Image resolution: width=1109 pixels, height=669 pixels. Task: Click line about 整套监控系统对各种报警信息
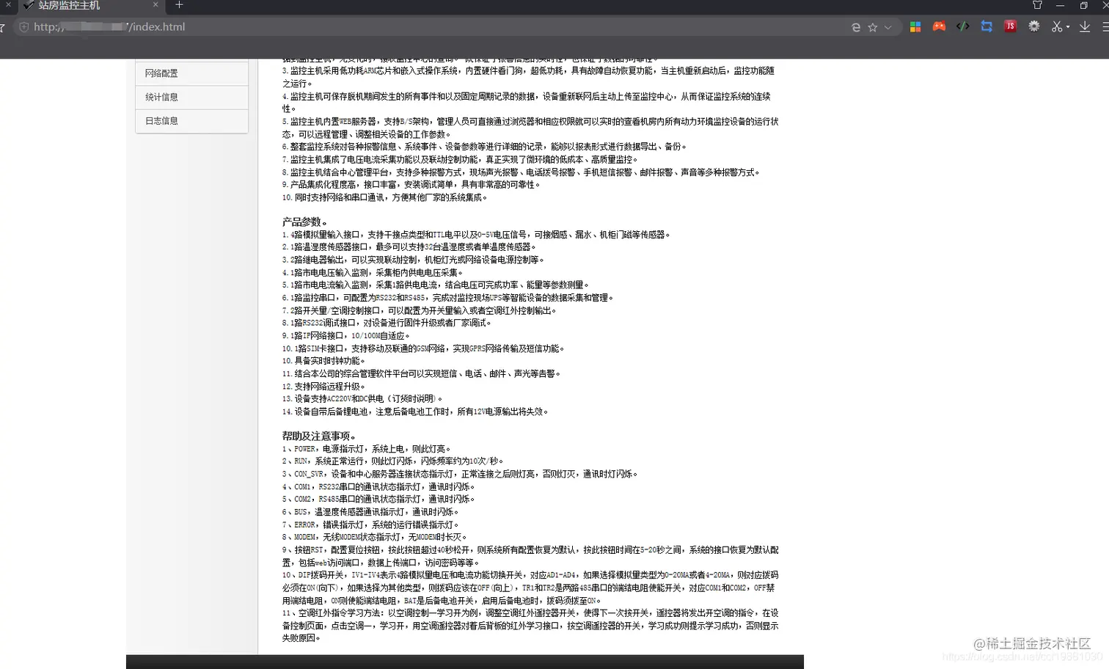(x=484, y=147)
